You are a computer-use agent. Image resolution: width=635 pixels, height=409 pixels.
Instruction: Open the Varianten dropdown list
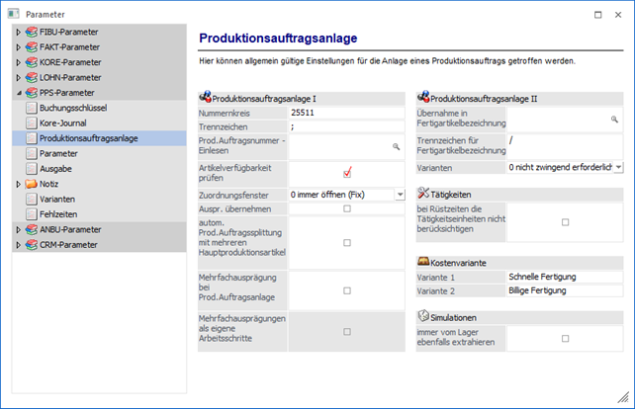[617, 168]
